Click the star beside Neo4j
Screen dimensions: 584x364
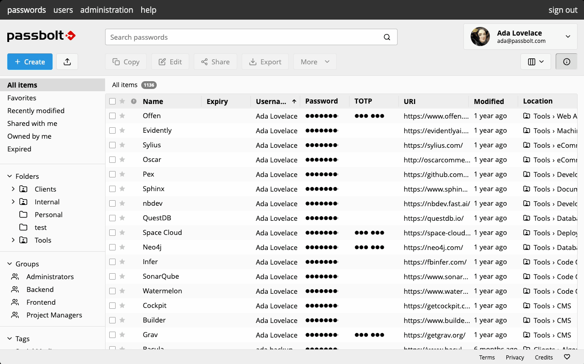[122, 247]
